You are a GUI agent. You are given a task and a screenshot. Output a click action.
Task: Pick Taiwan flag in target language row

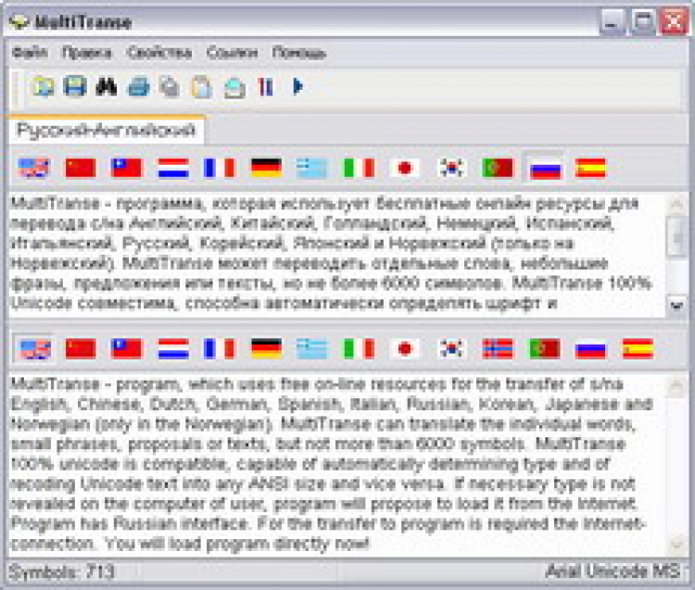(x=127, y=348)
